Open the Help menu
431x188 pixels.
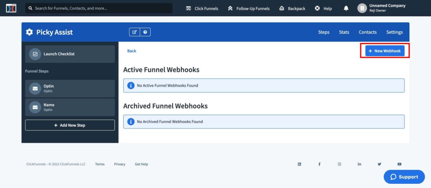(323, 8)
